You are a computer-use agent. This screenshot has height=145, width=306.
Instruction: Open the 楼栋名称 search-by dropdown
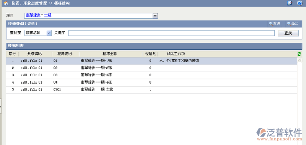click(49, 33)
